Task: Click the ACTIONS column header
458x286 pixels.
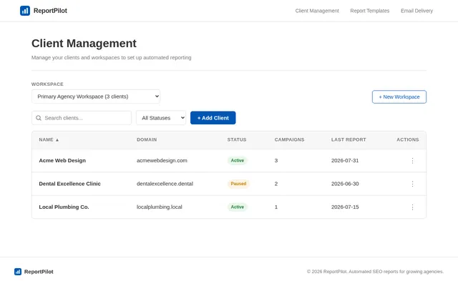Action: tap(407, 140)
